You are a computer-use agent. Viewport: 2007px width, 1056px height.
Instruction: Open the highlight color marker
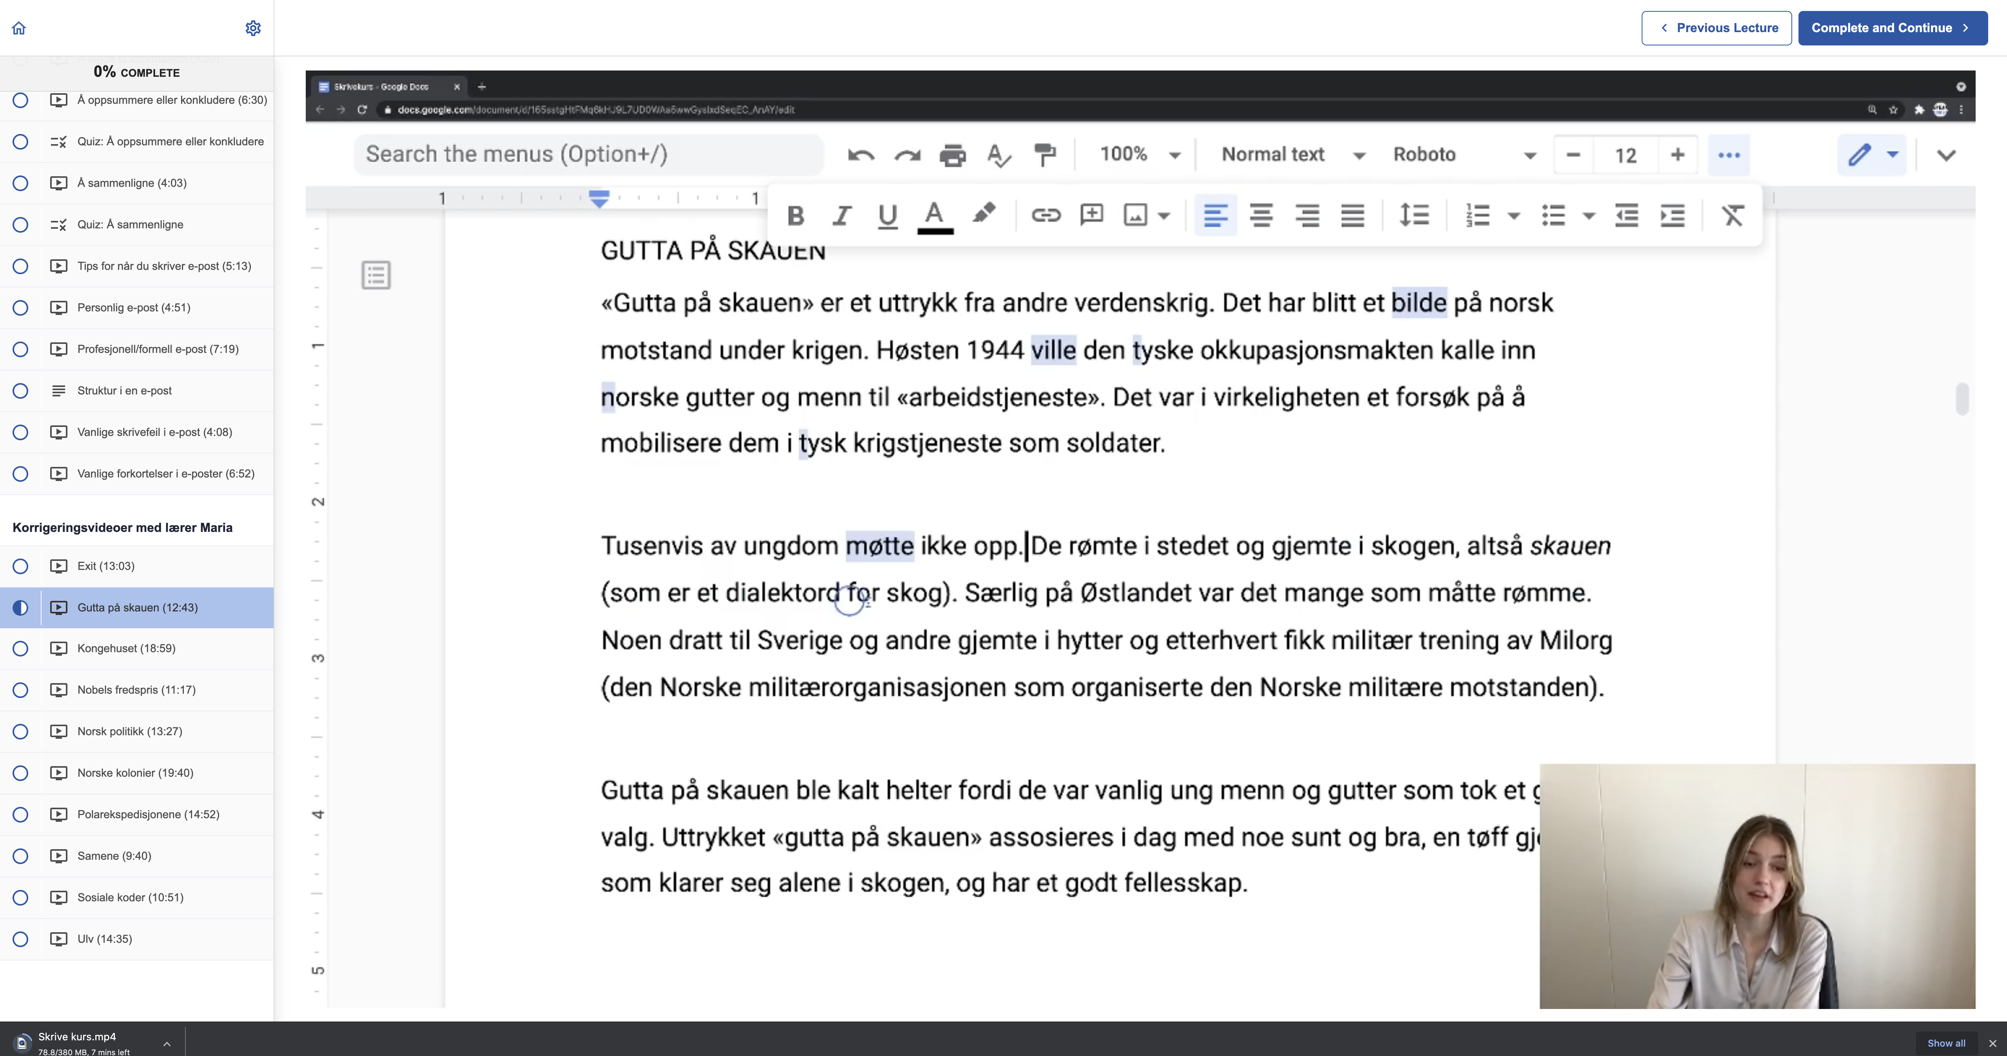click(984, 213)
